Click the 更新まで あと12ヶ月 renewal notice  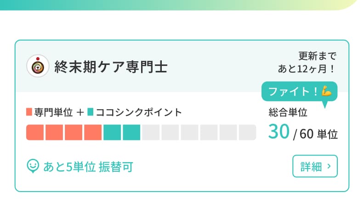pyautogui.click(x=307, y=63)
